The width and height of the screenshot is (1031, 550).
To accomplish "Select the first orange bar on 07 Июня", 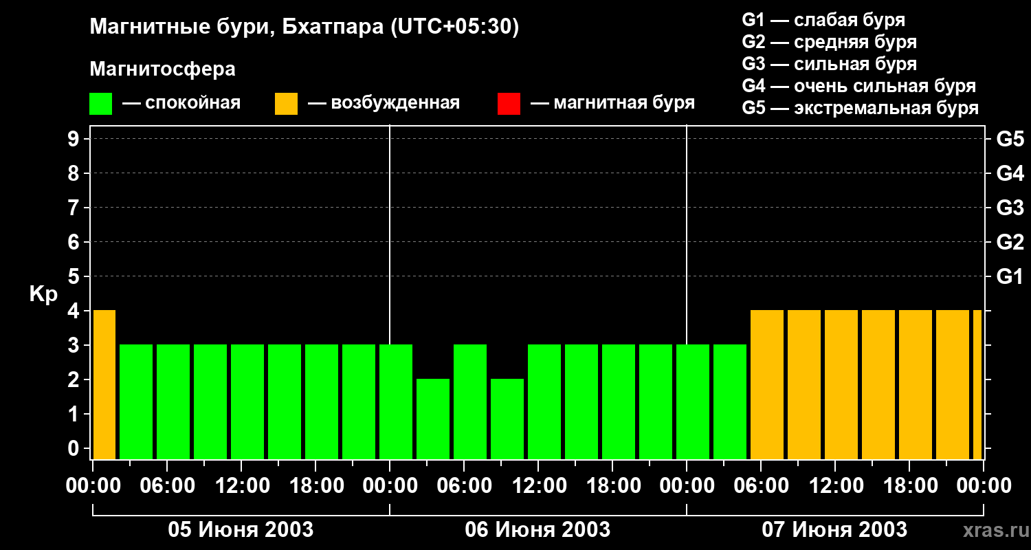I will click(767, 385).
